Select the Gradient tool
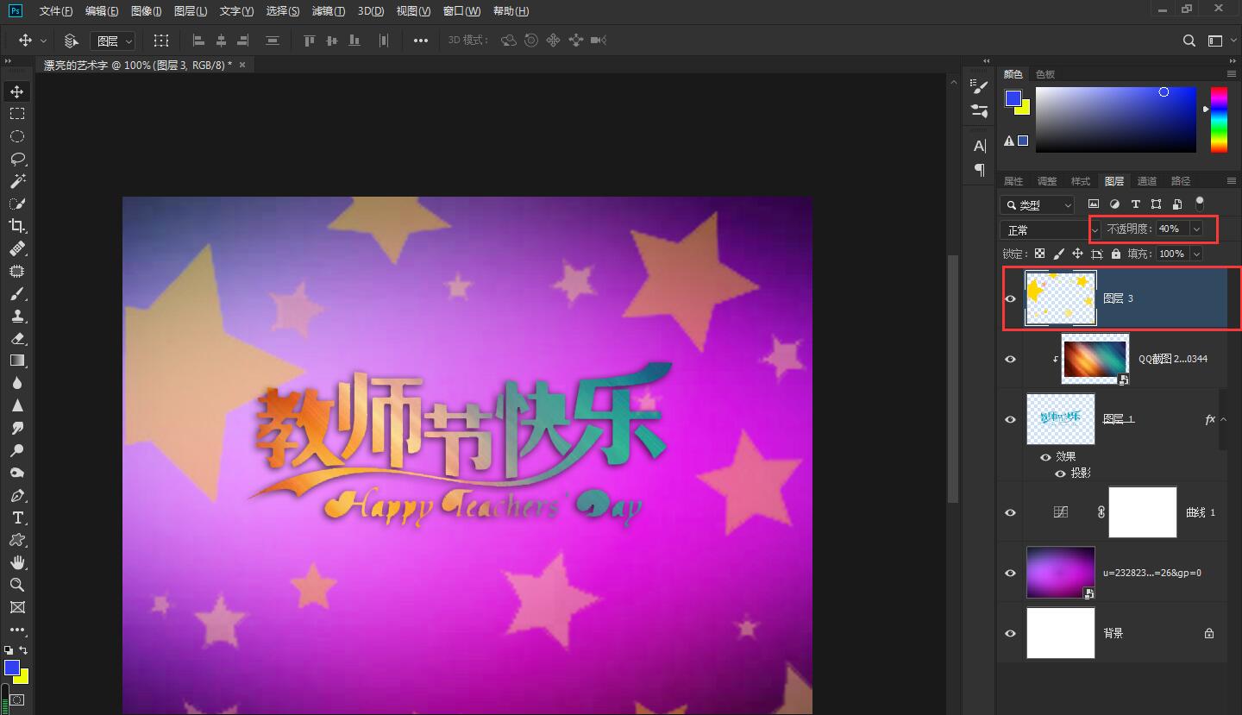The width and height of the screenshot is (1242, 715). click(17, 361)
